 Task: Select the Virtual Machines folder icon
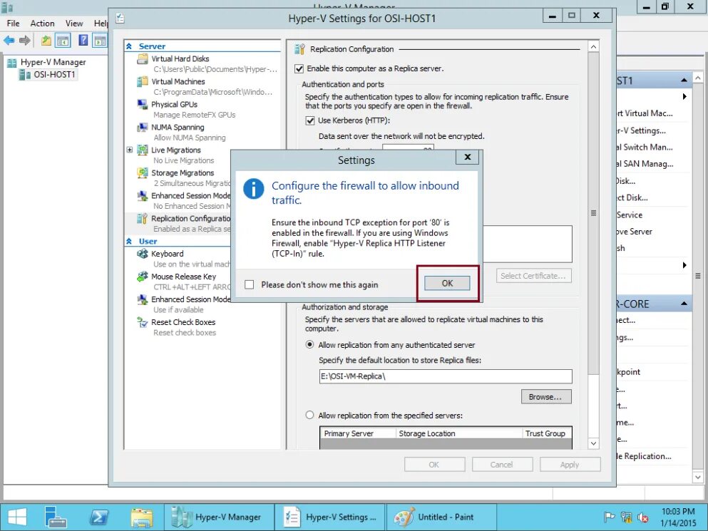pos(142,81)
